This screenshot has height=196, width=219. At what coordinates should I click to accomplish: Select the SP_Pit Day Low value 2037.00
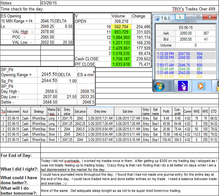point(50,97)
